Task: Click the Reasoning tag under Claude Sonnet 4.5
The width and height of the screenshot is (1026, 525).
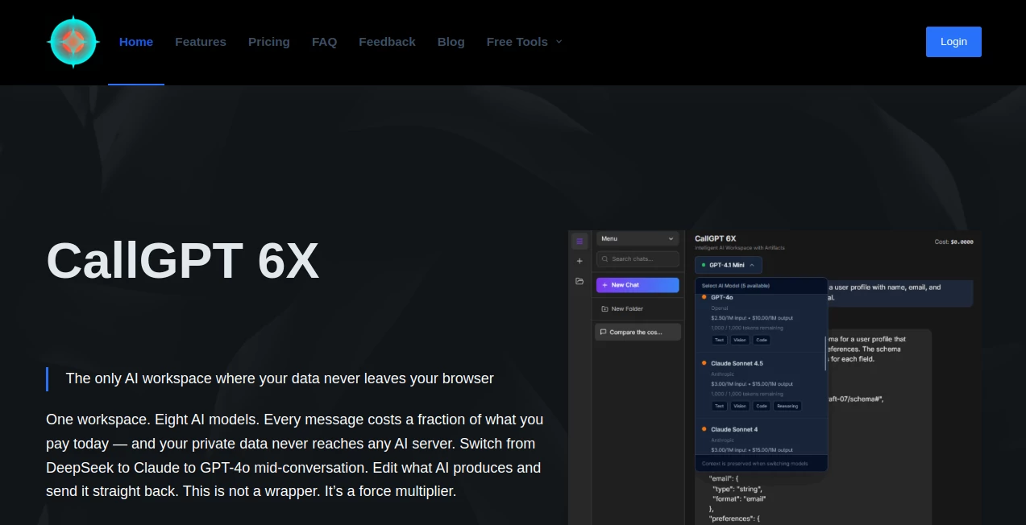Action: pos(787,406)
